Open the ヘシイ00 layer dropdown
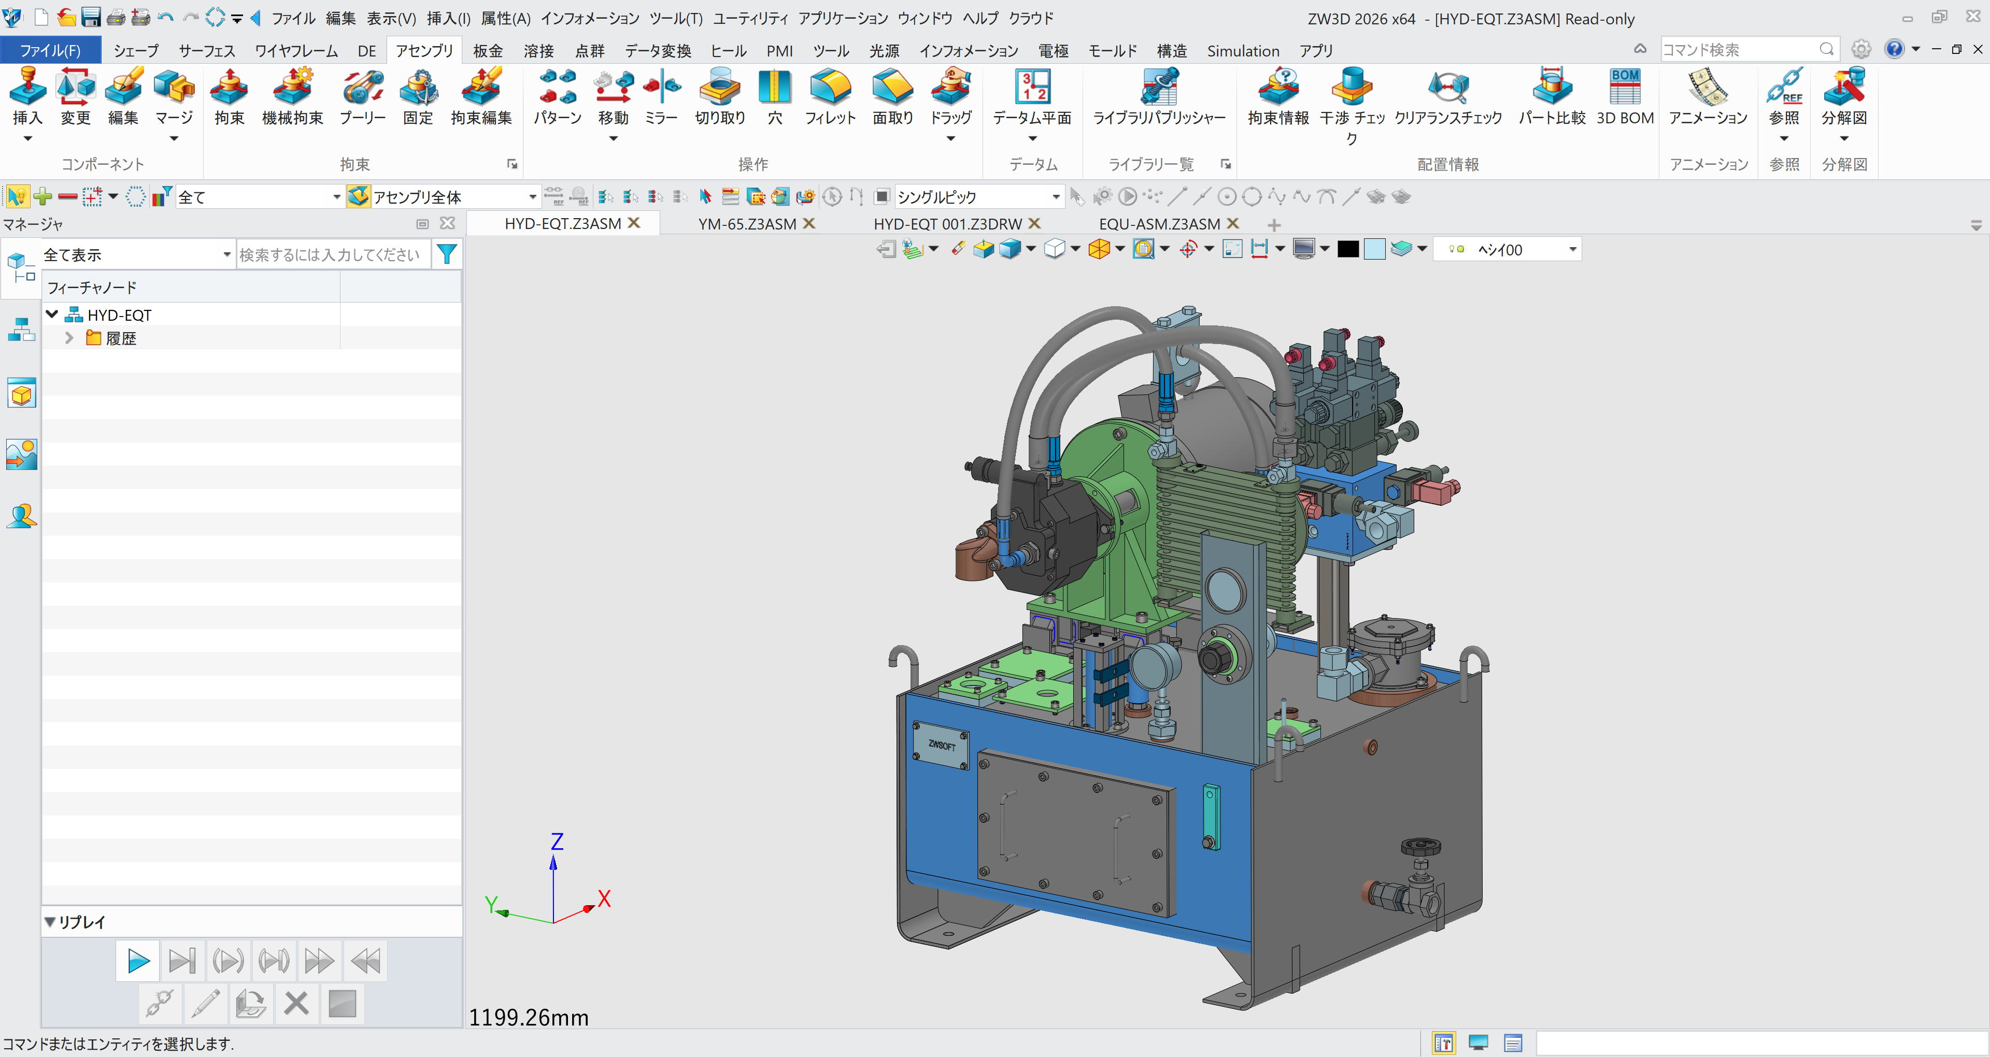This screenshot has height=1057, width=1990. (x=1573, y=249)
